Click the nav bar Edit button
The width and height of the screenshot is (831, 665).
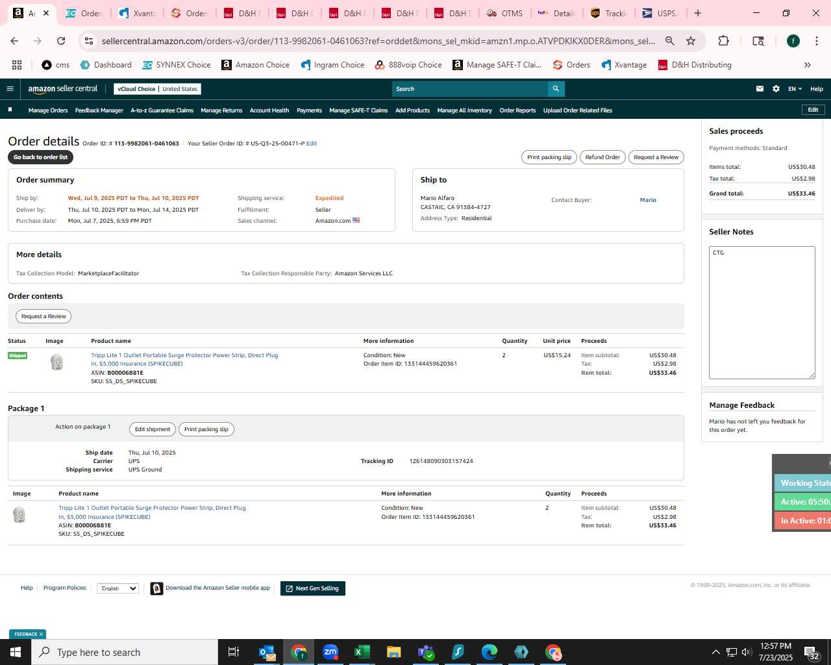coord(813,110)
